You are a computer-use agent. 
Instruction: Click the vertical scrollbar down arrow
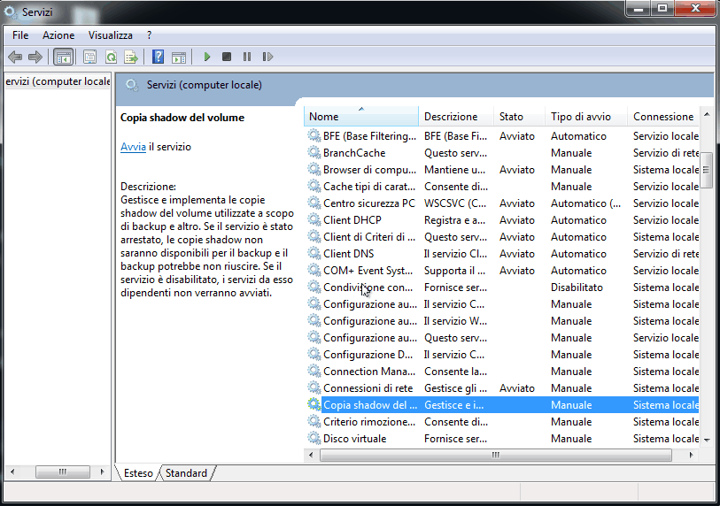707,439
